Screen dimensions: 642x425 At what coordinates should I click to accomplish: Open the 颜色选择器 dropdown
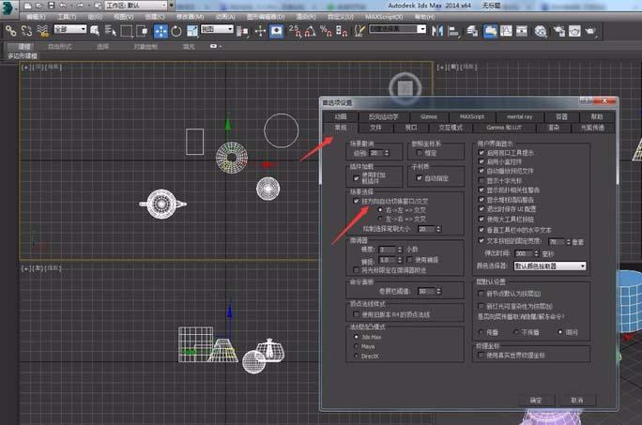(550, 266)
